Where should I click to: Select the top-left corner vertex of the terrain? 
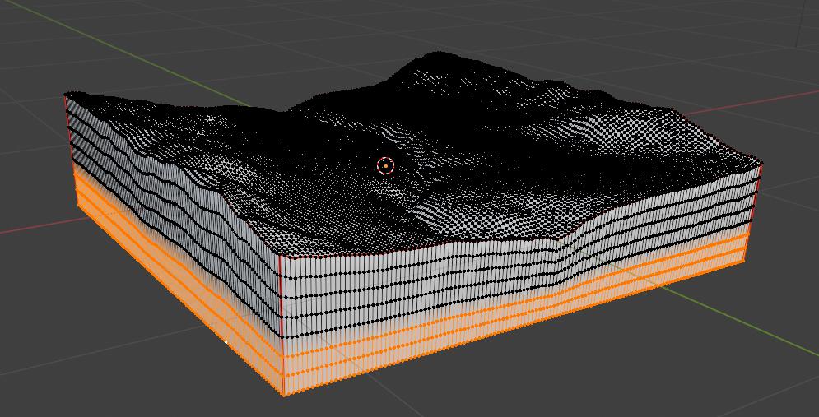pyautogui.click(x=66, y=95)
